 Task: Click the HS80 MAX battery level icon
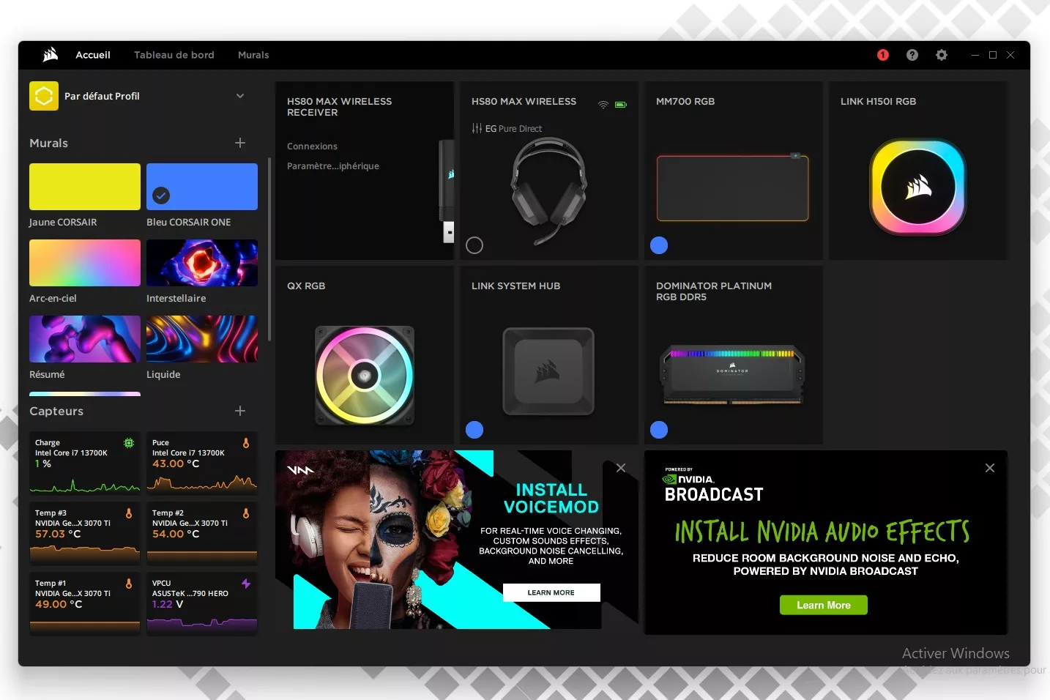pyautogui.click(x=621, y=105)
